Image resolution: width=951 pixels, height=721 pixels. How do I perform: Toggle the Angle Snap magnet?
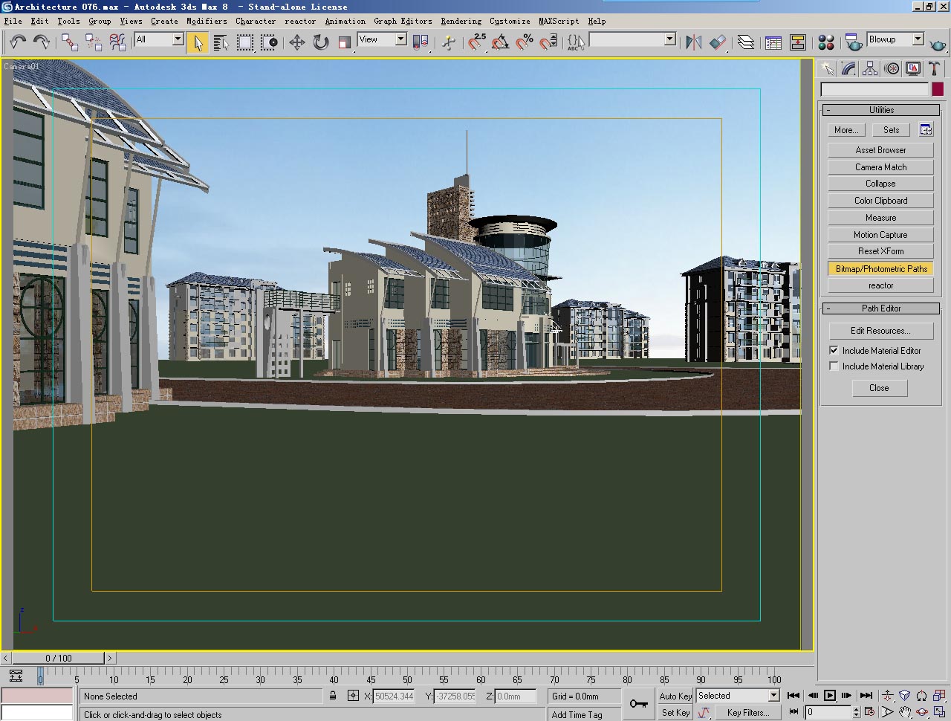point(500,42)
